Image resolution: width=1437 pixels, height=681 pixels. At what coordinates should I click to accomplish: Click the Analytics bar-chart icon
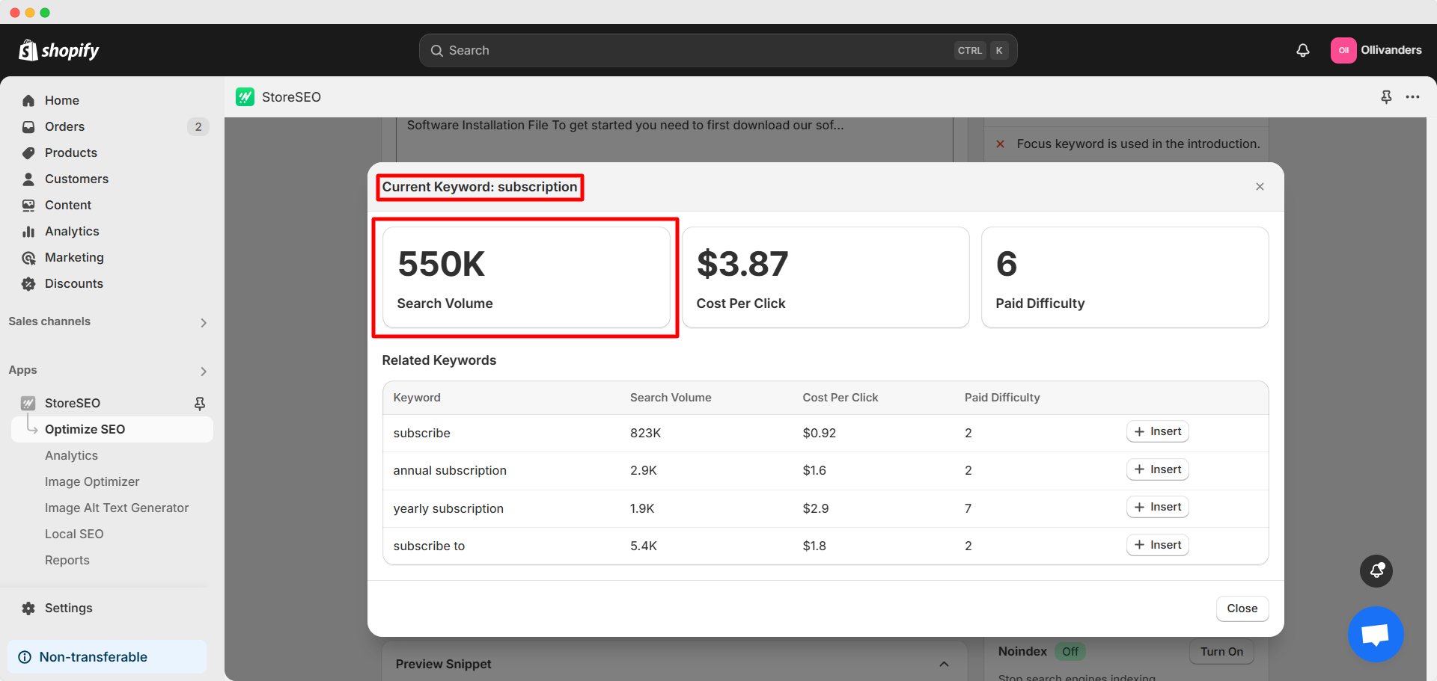click(28, 231)
